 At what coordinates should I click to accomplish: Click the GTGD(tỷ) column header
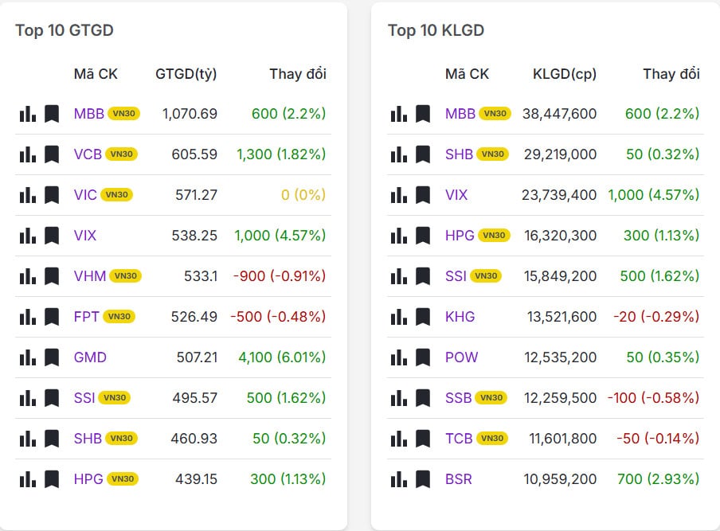[186, 74]
